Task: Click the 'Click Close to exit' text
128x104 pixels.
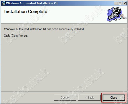Action: click(16, 36)
